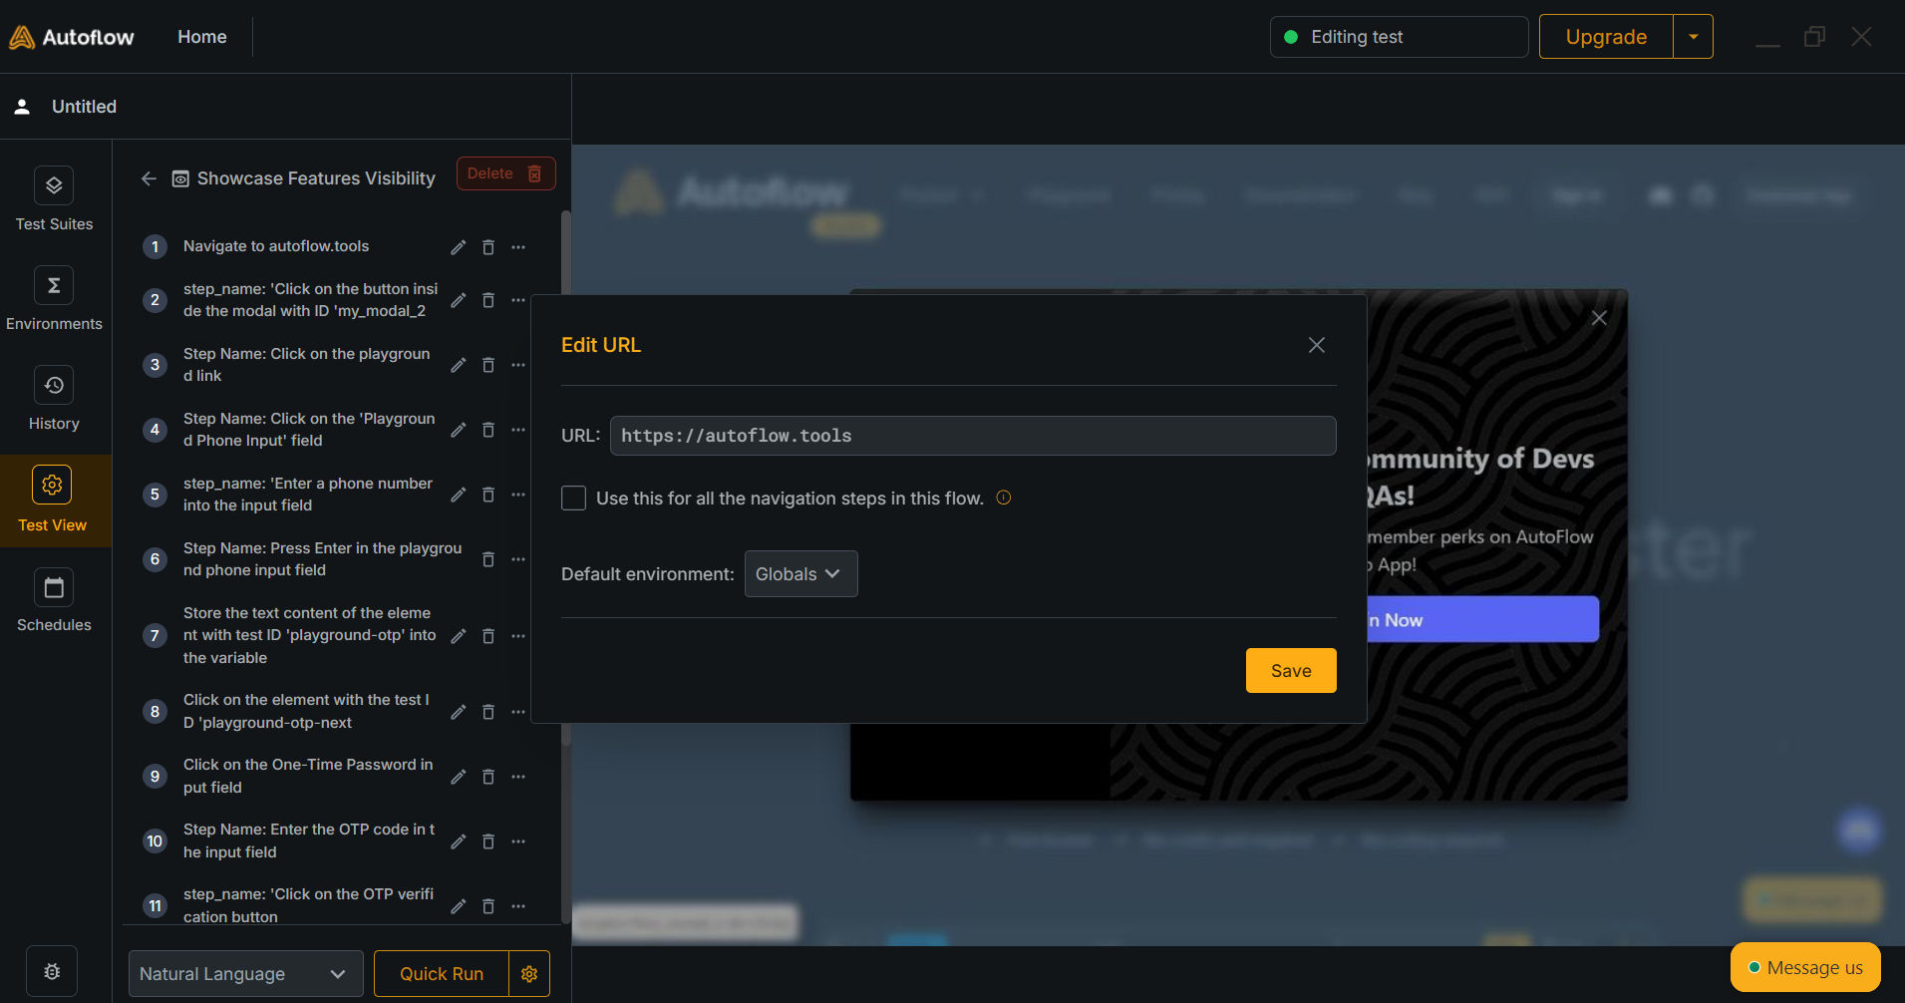Open the Message us chat button
Viewport: 1905px width, 1003px height.
(x=1805, y=967)
